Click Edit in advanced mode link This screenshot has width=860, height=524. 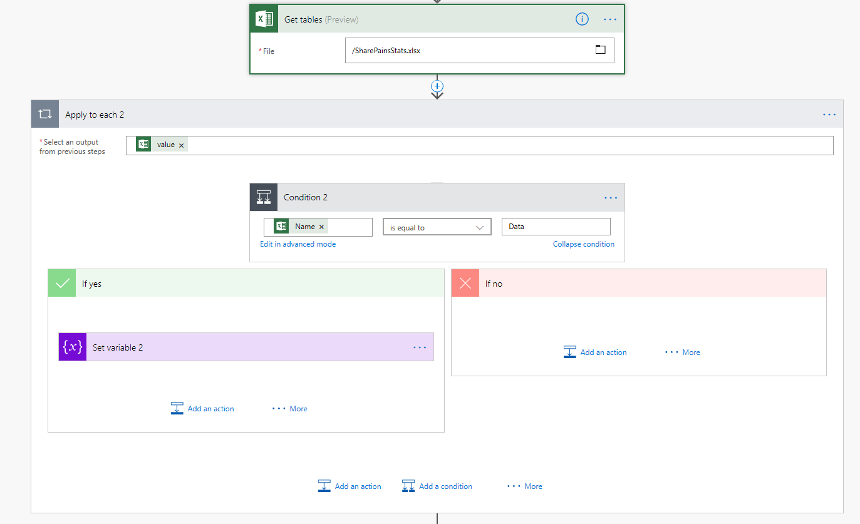[x=298, y=244]
